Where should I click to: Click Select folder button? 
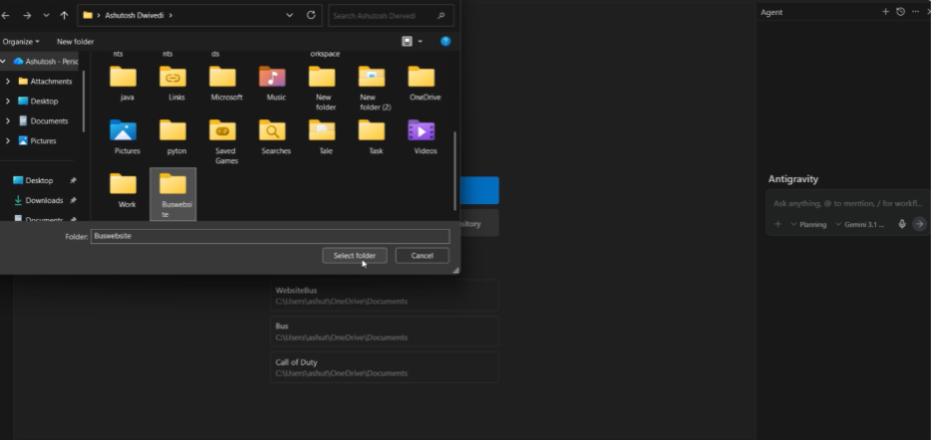pos(355,256)
